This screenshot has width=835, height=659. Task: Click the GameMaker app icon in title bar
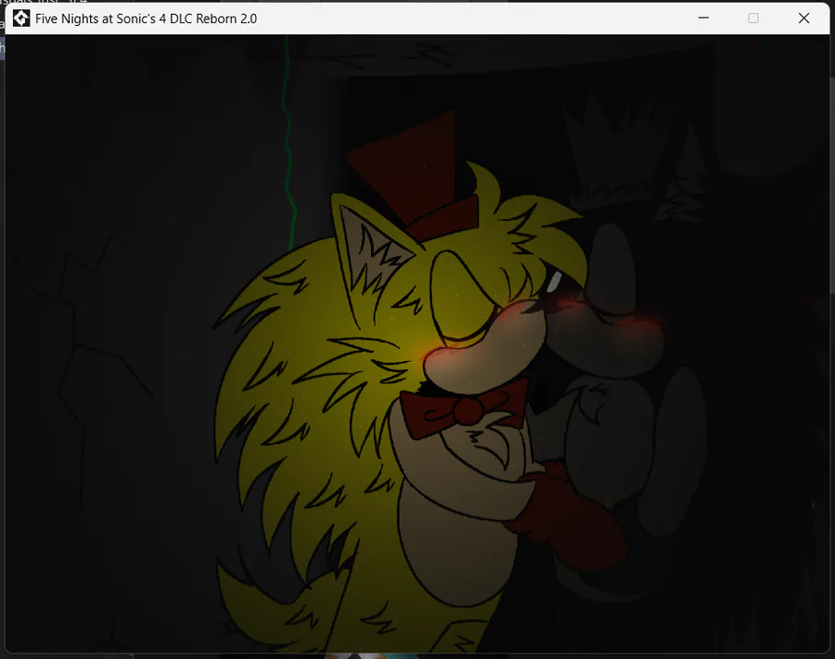(21, 19)
